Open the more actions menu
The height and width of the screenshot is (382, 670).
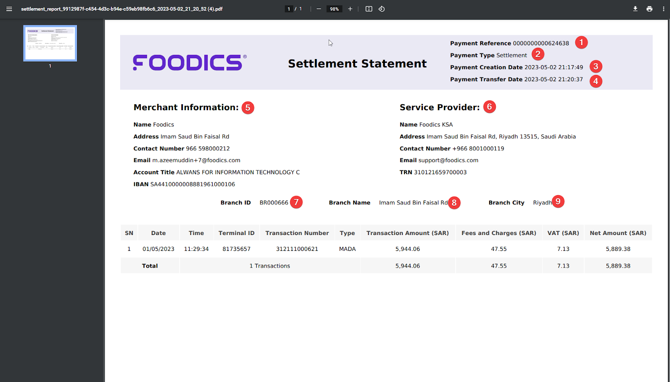point(663,9)
